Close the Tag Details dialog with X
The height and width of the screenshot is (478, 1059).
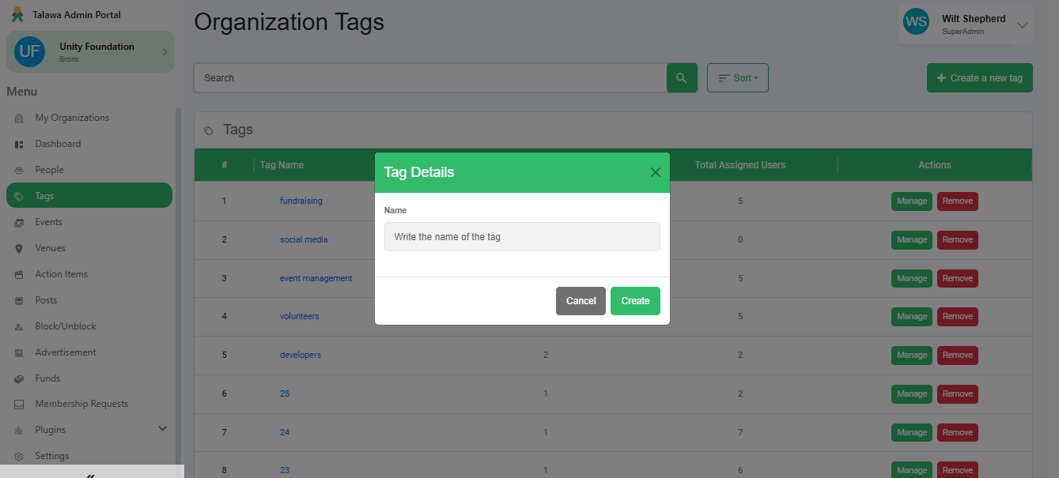pos(655,172)
